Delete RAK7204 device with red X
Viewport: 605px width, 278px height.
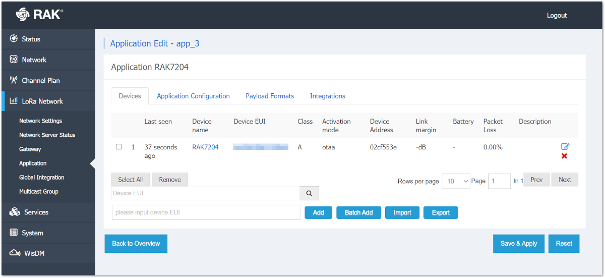pyautogui.click(x=564, y=156)
